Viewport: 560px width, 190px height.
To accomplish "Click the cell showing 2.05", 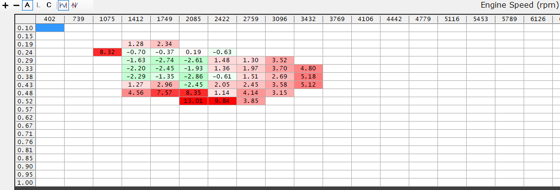I will [222, 85].
